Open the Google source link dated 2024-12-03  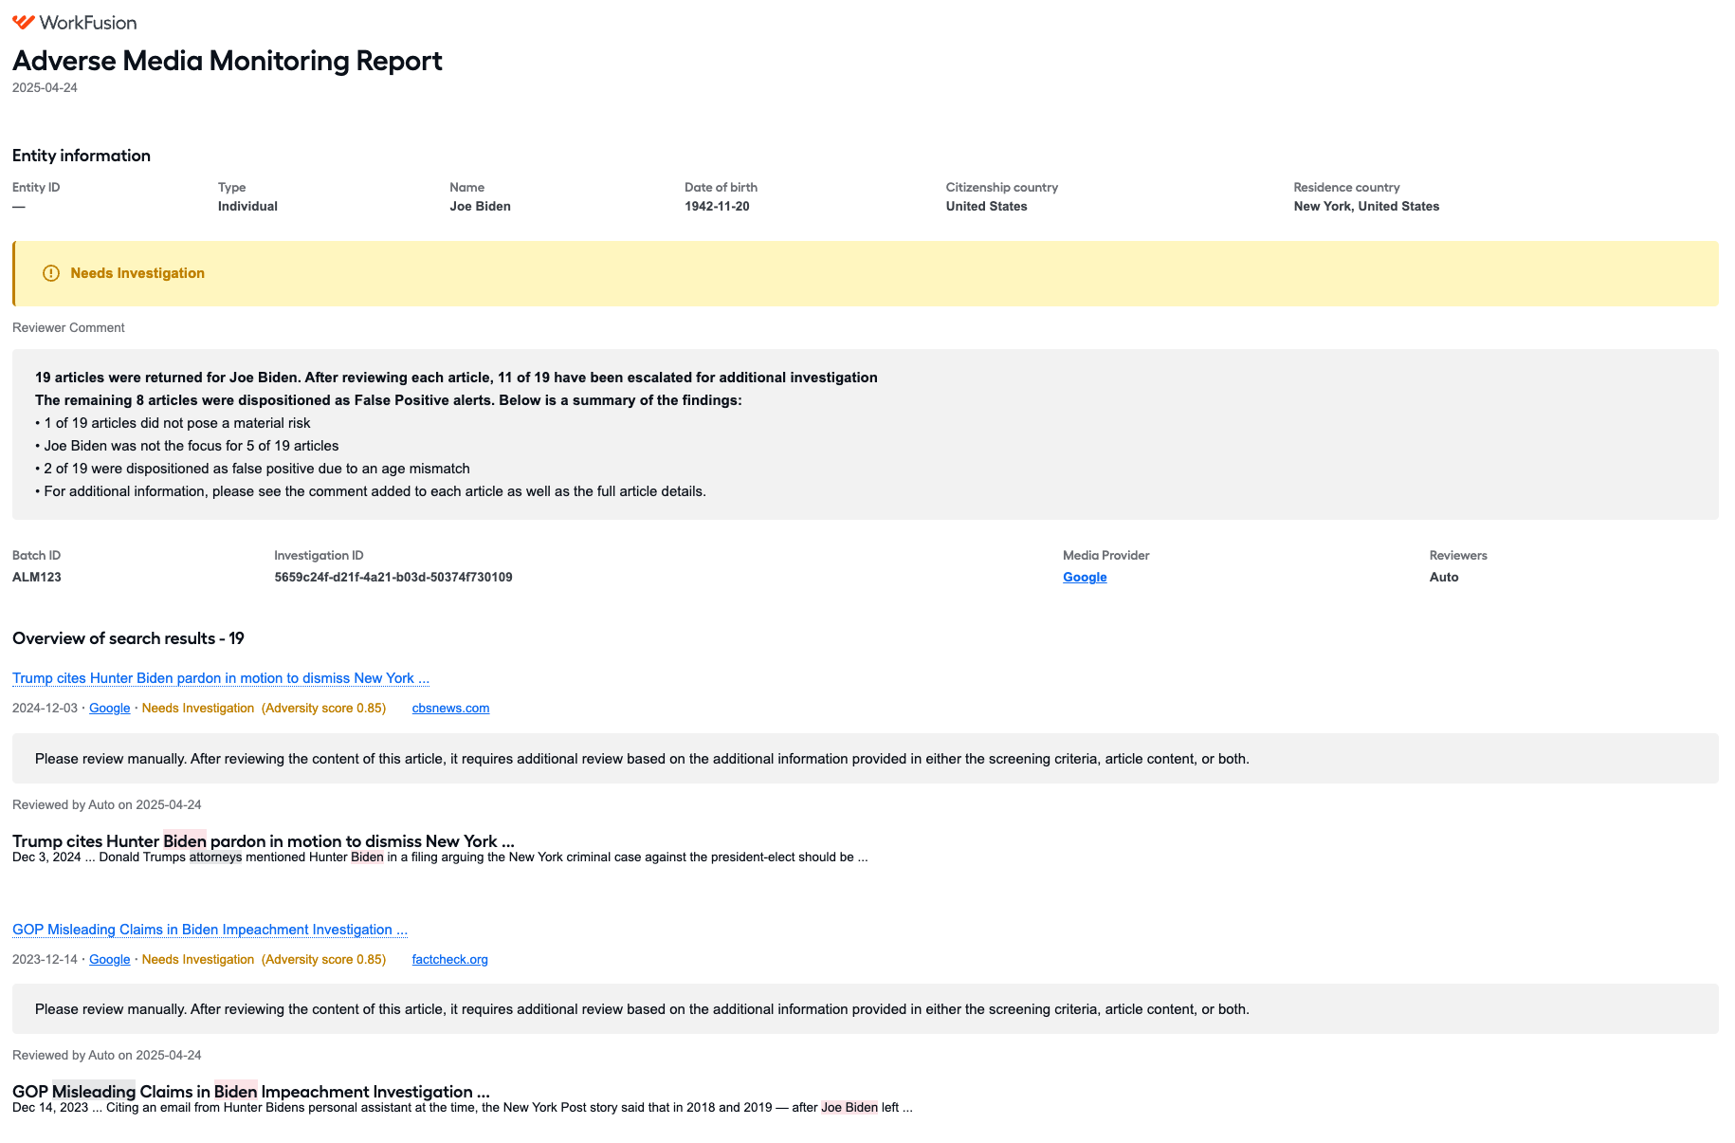[x=110, y=709]
